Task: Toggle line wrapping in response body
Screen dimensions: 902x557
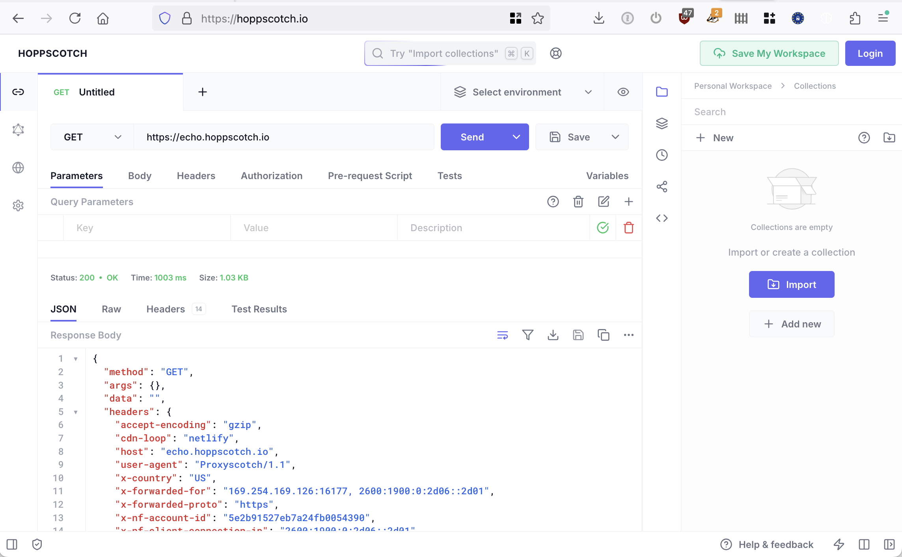Action: tap(502, 335)
